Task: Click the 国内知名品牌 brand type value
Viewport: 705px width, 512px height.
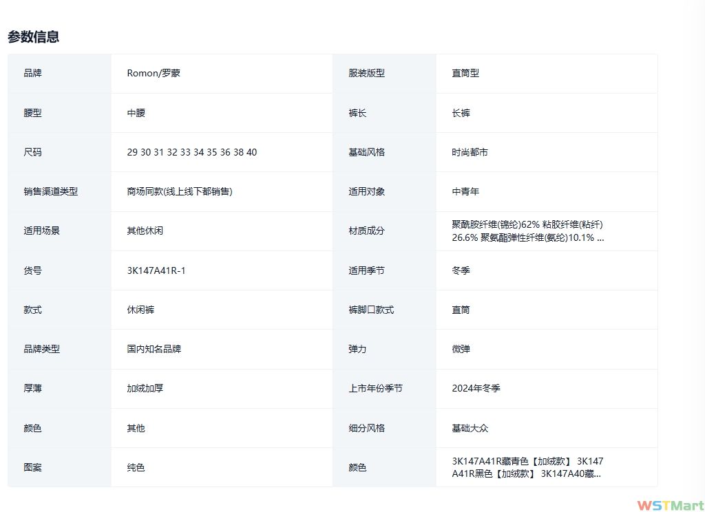Action: [154, 349]
